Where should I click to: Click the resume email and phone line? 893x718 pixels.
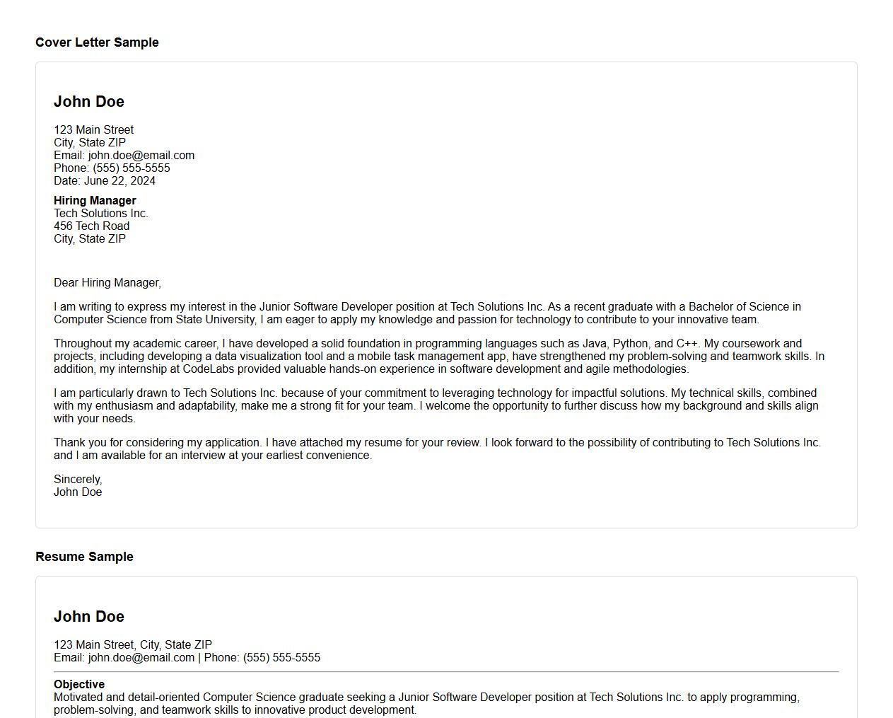[187, 658]
